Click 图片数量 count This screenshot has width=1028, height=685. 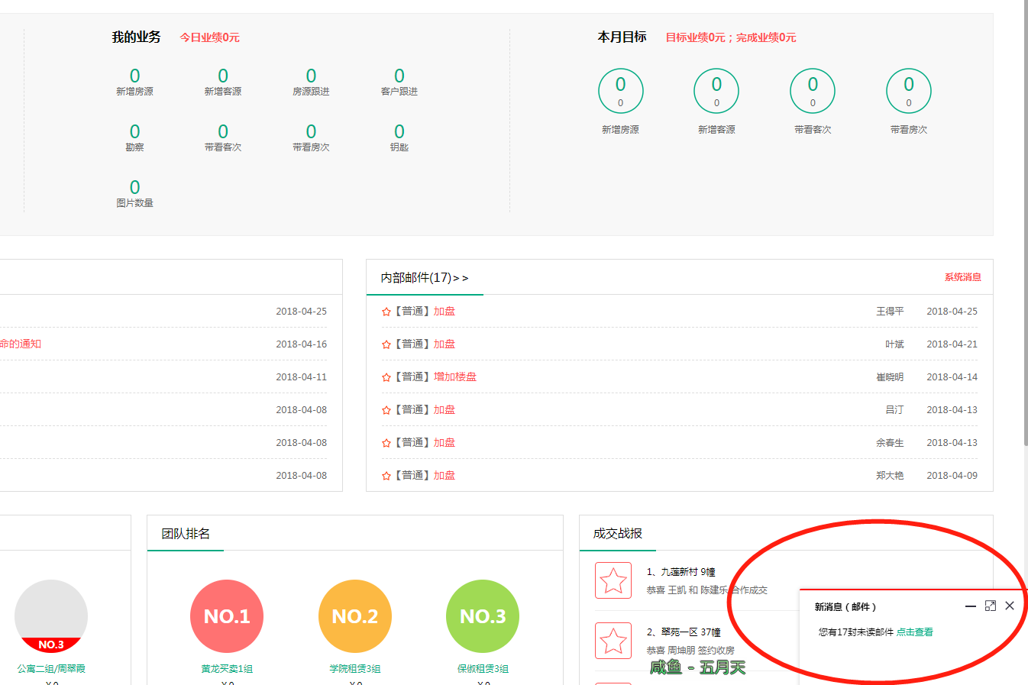(134, 187)
